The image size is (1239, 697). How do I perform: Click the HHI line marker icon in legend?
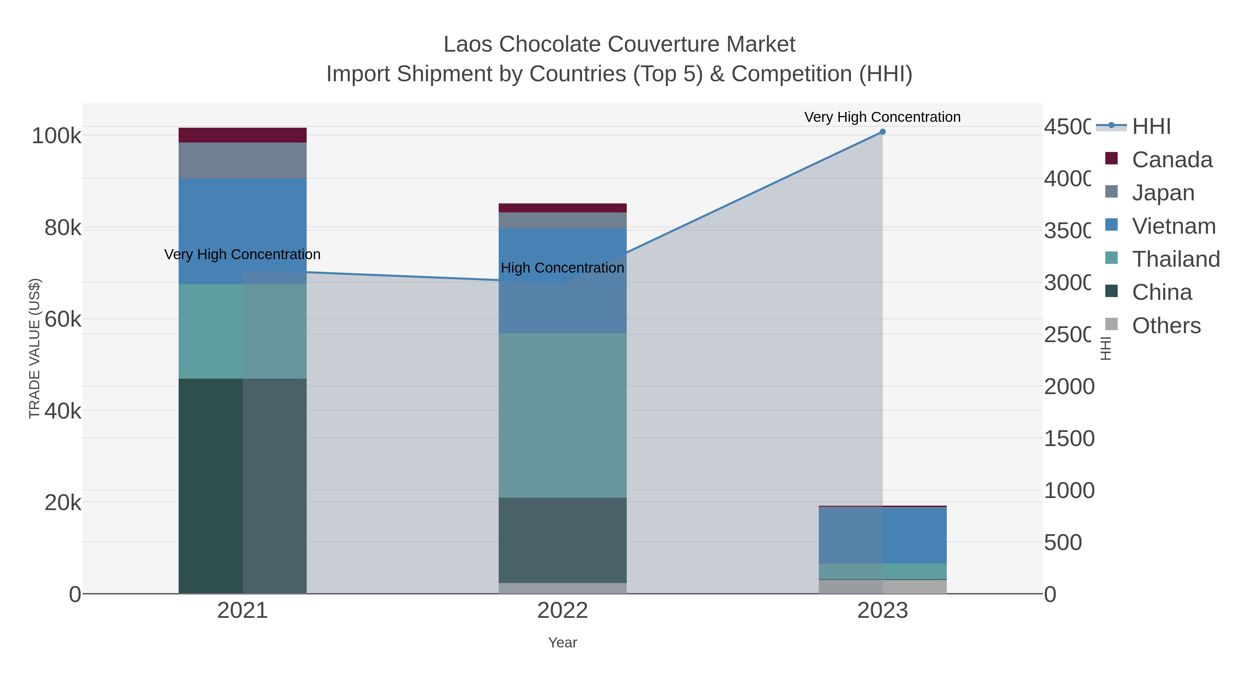click(1112, 126)
